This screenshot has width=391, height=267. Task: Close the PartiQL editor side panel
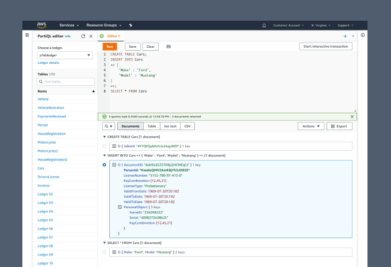(91, 36)
